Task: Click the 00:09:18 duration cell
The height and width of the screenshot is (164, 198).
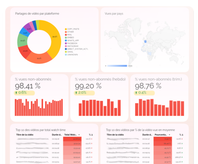Action: click(55, 139)
